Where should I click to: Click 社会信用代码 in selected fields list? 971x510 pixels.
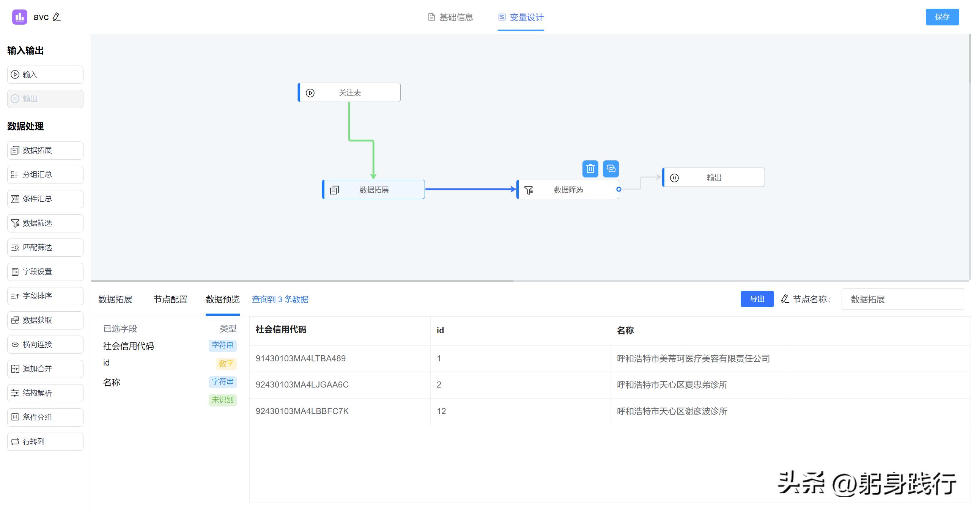(129, 346)
